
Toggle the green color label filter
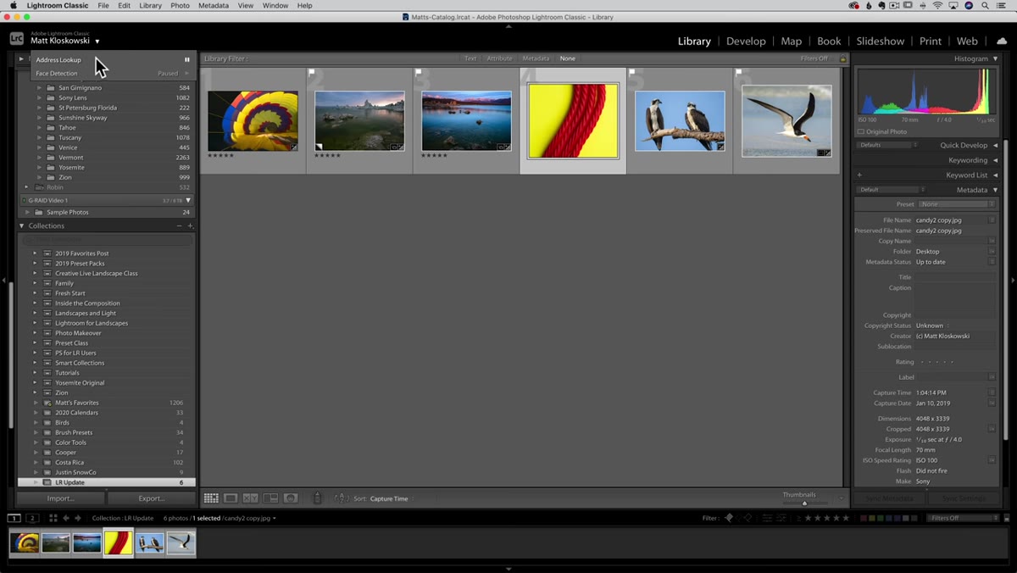pyautogui.click(x=880, y=518)
